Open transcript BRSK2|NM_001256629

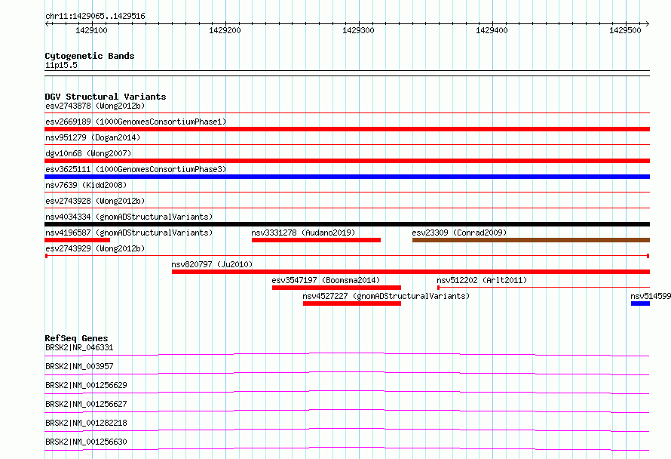(86, 385)
